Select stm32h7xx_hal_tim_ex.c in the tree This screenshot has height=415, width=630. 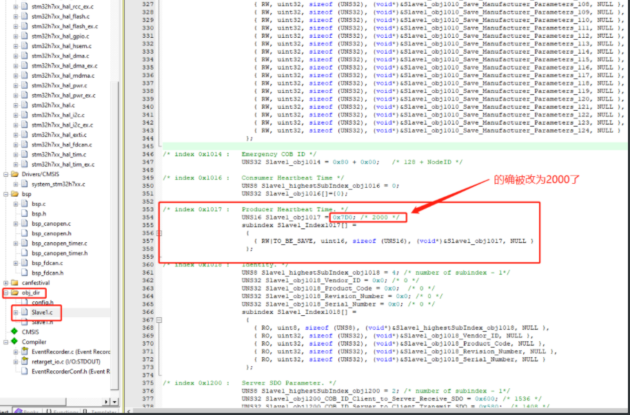pyautogui.click(x=63, y=164)
